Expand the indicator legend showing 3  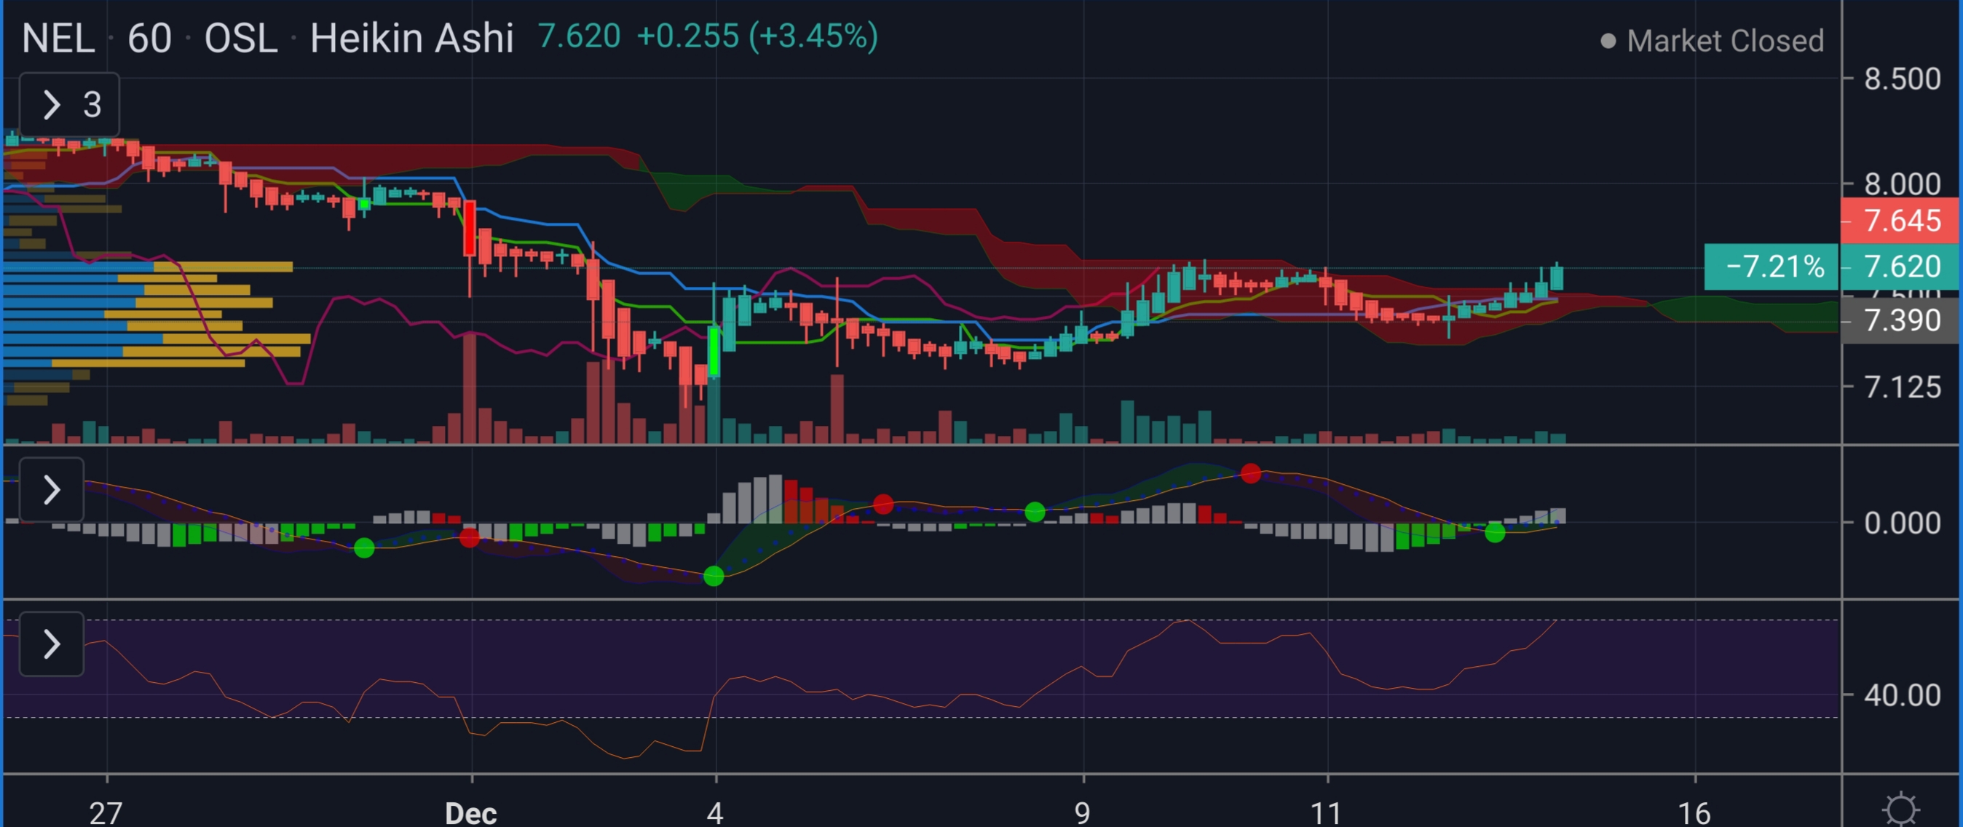pos(69,104)
